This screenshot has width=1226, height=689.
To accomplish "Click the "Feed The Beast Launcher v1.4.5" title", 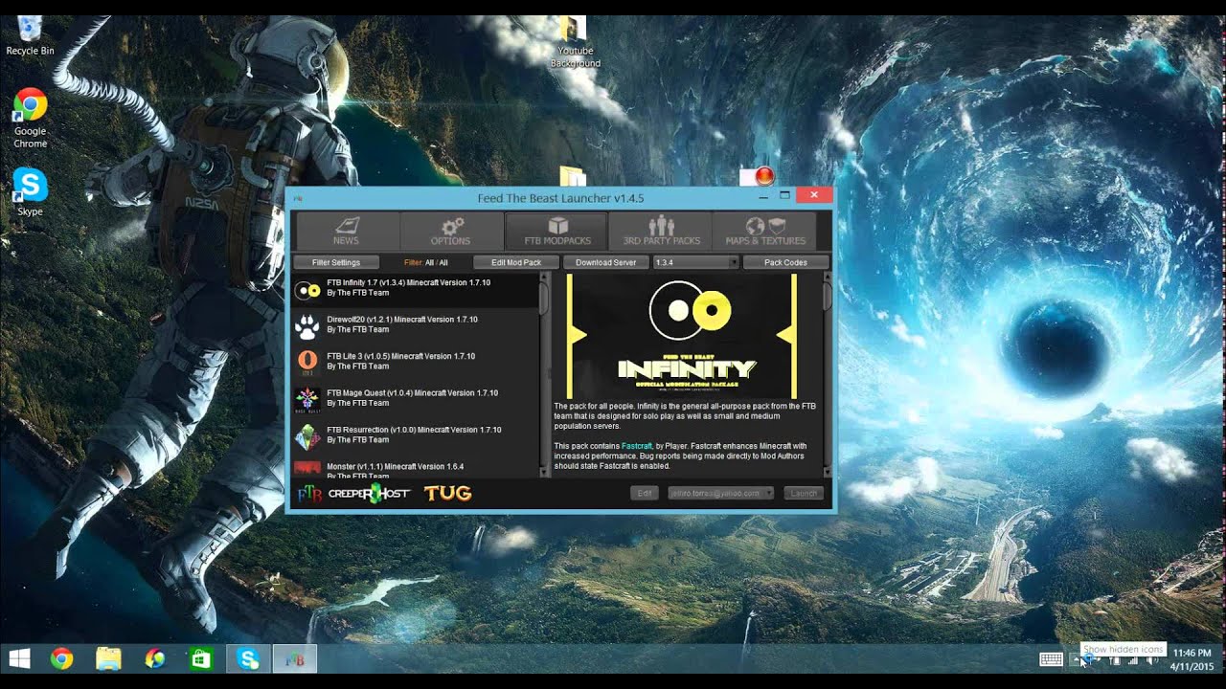I will pyautogui.click(x=560, y=198).
